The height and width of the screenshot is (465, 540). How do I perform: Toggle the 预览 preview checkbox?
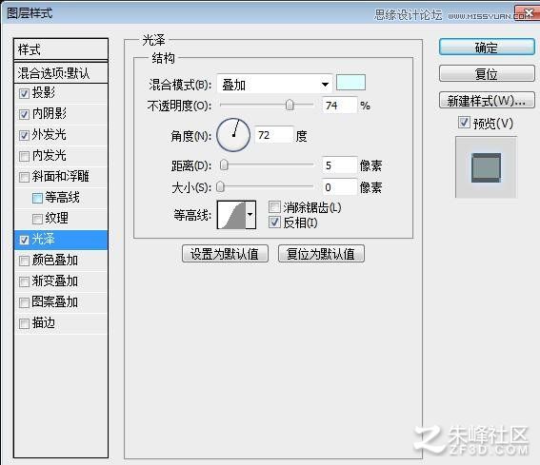(464, 123)
